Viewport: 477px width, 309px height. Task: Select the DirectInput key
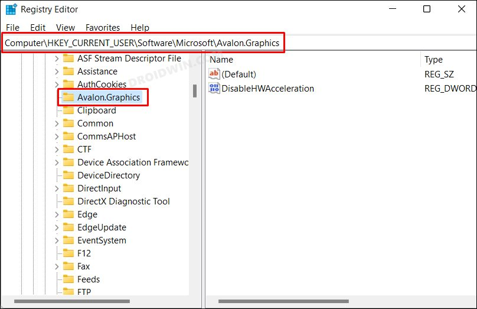click(x=99, y=188)
